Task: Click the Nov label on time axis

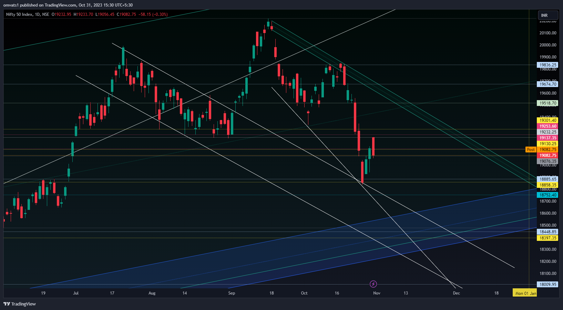Action: [377, 293]
